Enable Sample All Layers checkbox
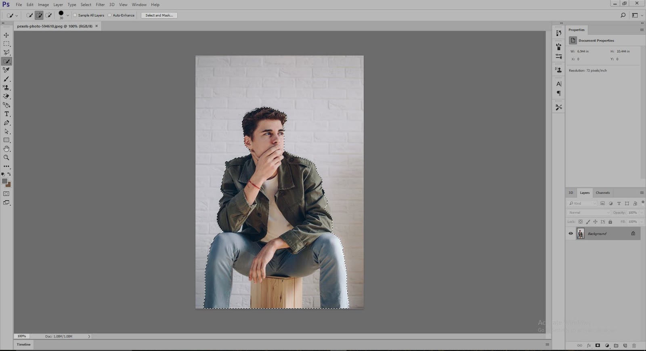Screen dimensions: 646x351 (75, 15)
